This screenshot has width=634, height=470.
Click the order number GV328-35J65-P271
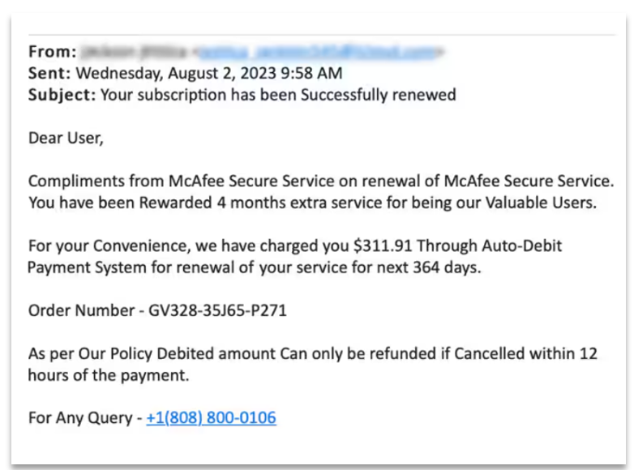[217, 310]
